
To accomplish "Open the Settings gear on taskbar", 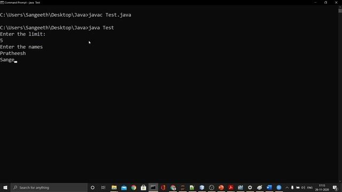I will click(250, 187).
